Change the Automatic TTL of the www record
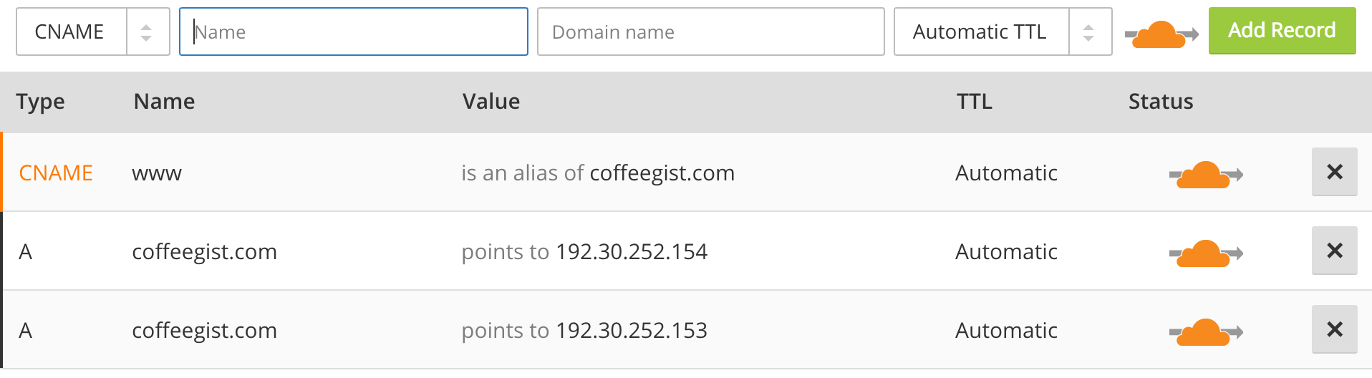This screenshot has height=378, width=1372. (1006, 173)
